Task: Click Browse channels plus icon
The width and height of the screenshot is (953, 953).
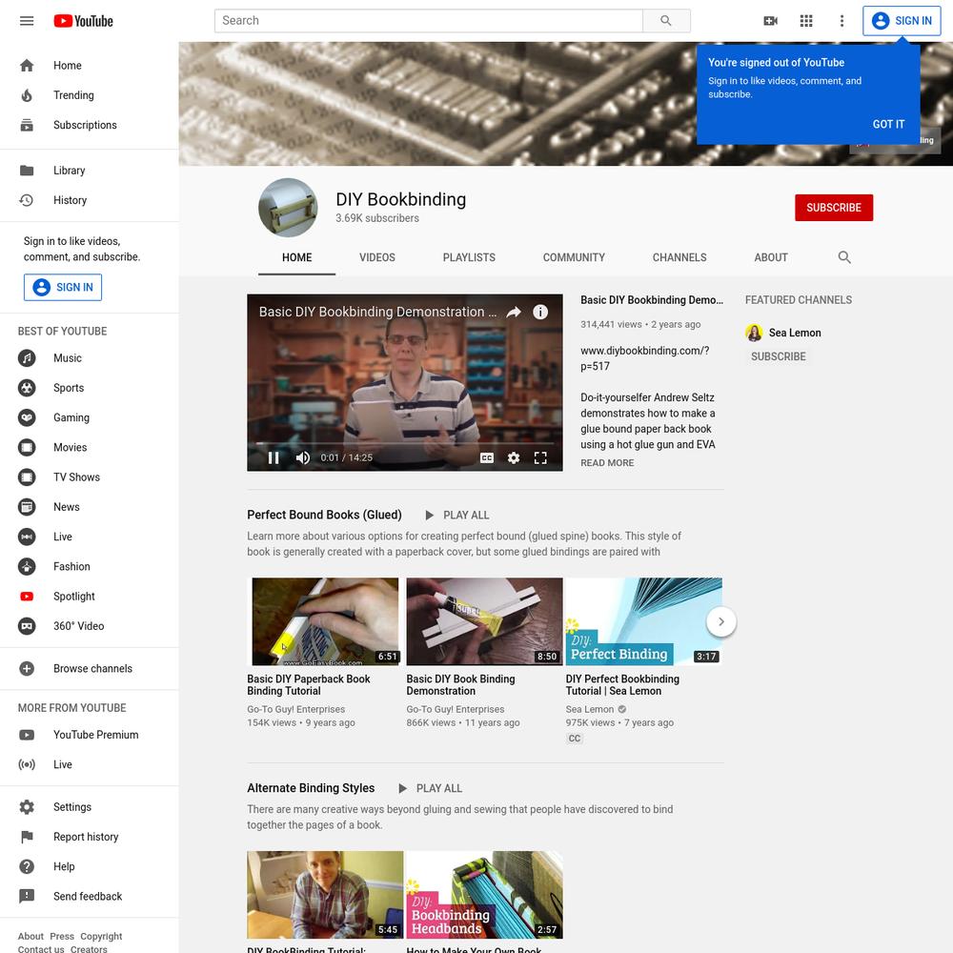Action: point(27,669)
